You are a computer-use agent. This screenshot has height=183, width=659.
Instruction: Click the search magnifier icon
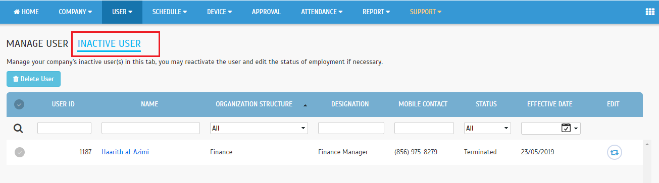18,129
